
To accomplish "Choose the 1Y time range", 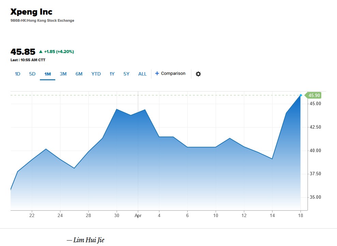I will click(112, 74).
